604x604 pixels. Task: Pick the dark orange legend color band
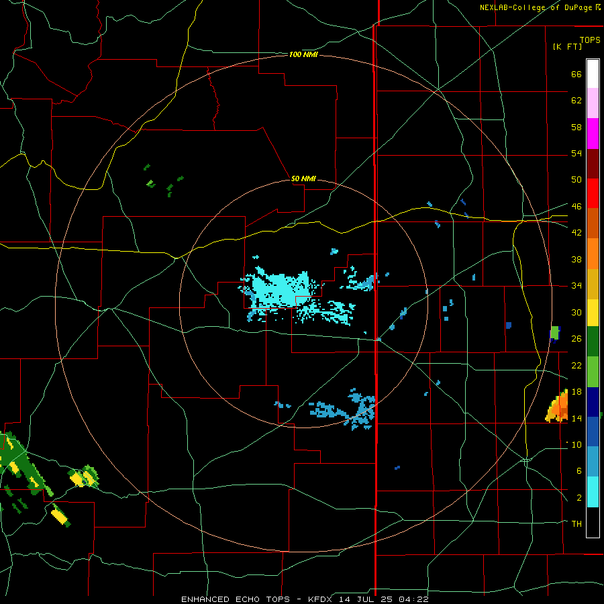[x=593, y=223]
